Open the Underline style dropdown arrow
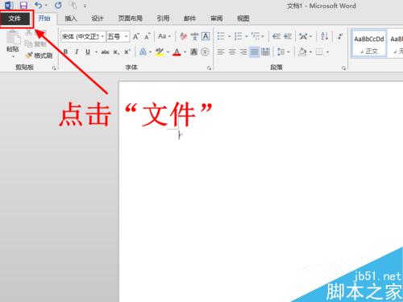The width and height of the screenshot is (403, 302). [96, 52]
